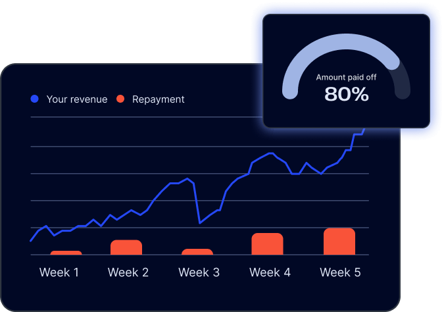Click the 'Week 3' axis label
This screenshot has width=444, height=312.
[199, 273]
